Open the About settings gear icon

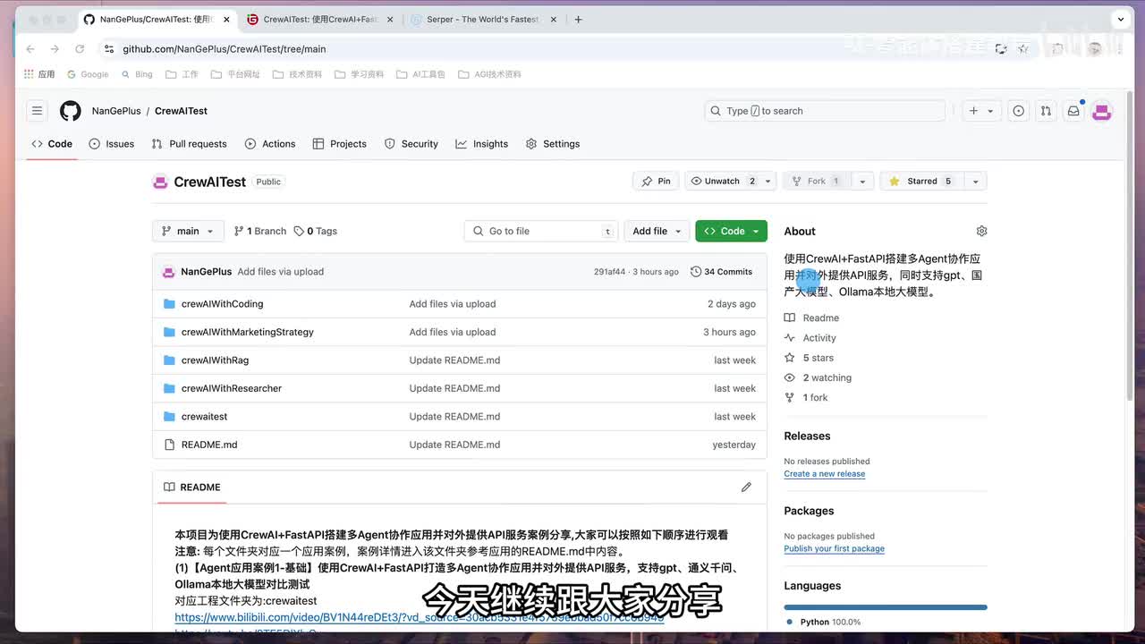pos(981,231)
